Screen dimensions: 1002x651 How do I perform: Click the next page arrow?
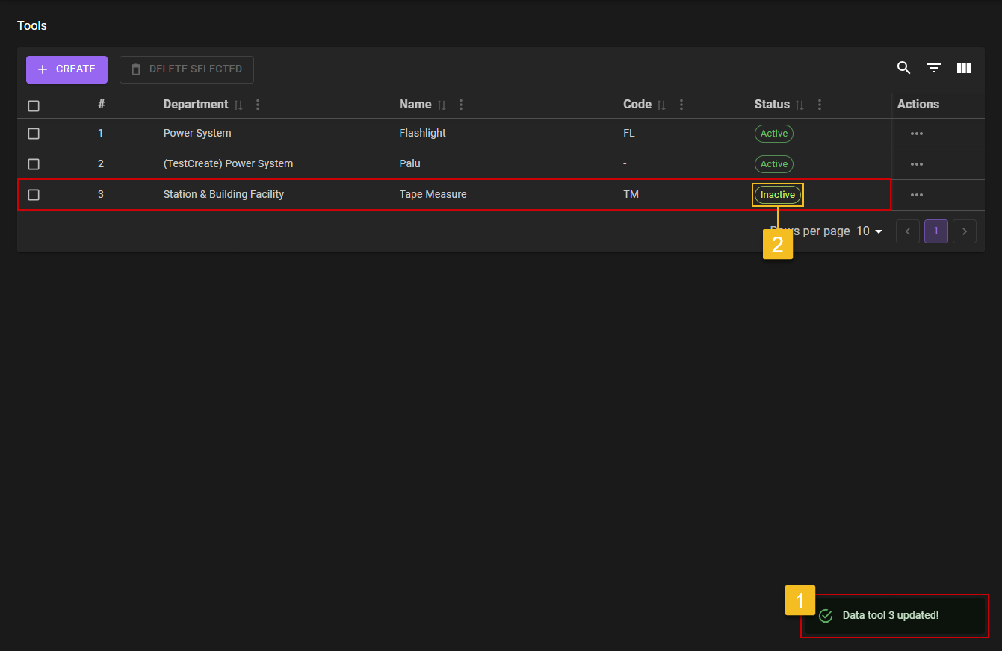pos(965,231)
